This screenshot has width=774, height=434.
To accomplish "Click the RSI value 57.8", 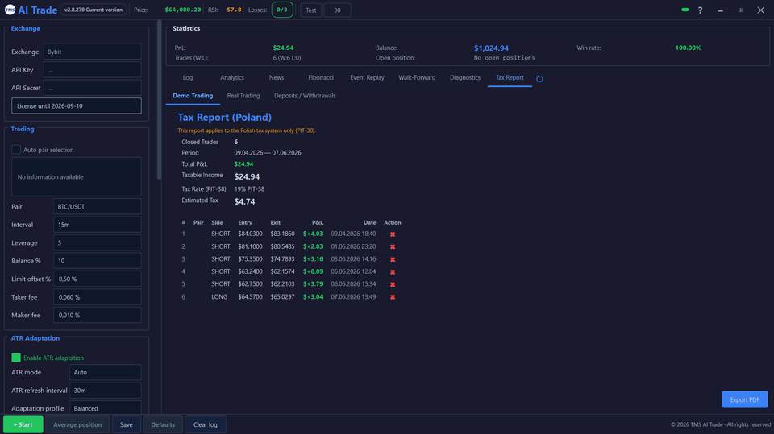I will pyautogui.click(x=234, y=10).
